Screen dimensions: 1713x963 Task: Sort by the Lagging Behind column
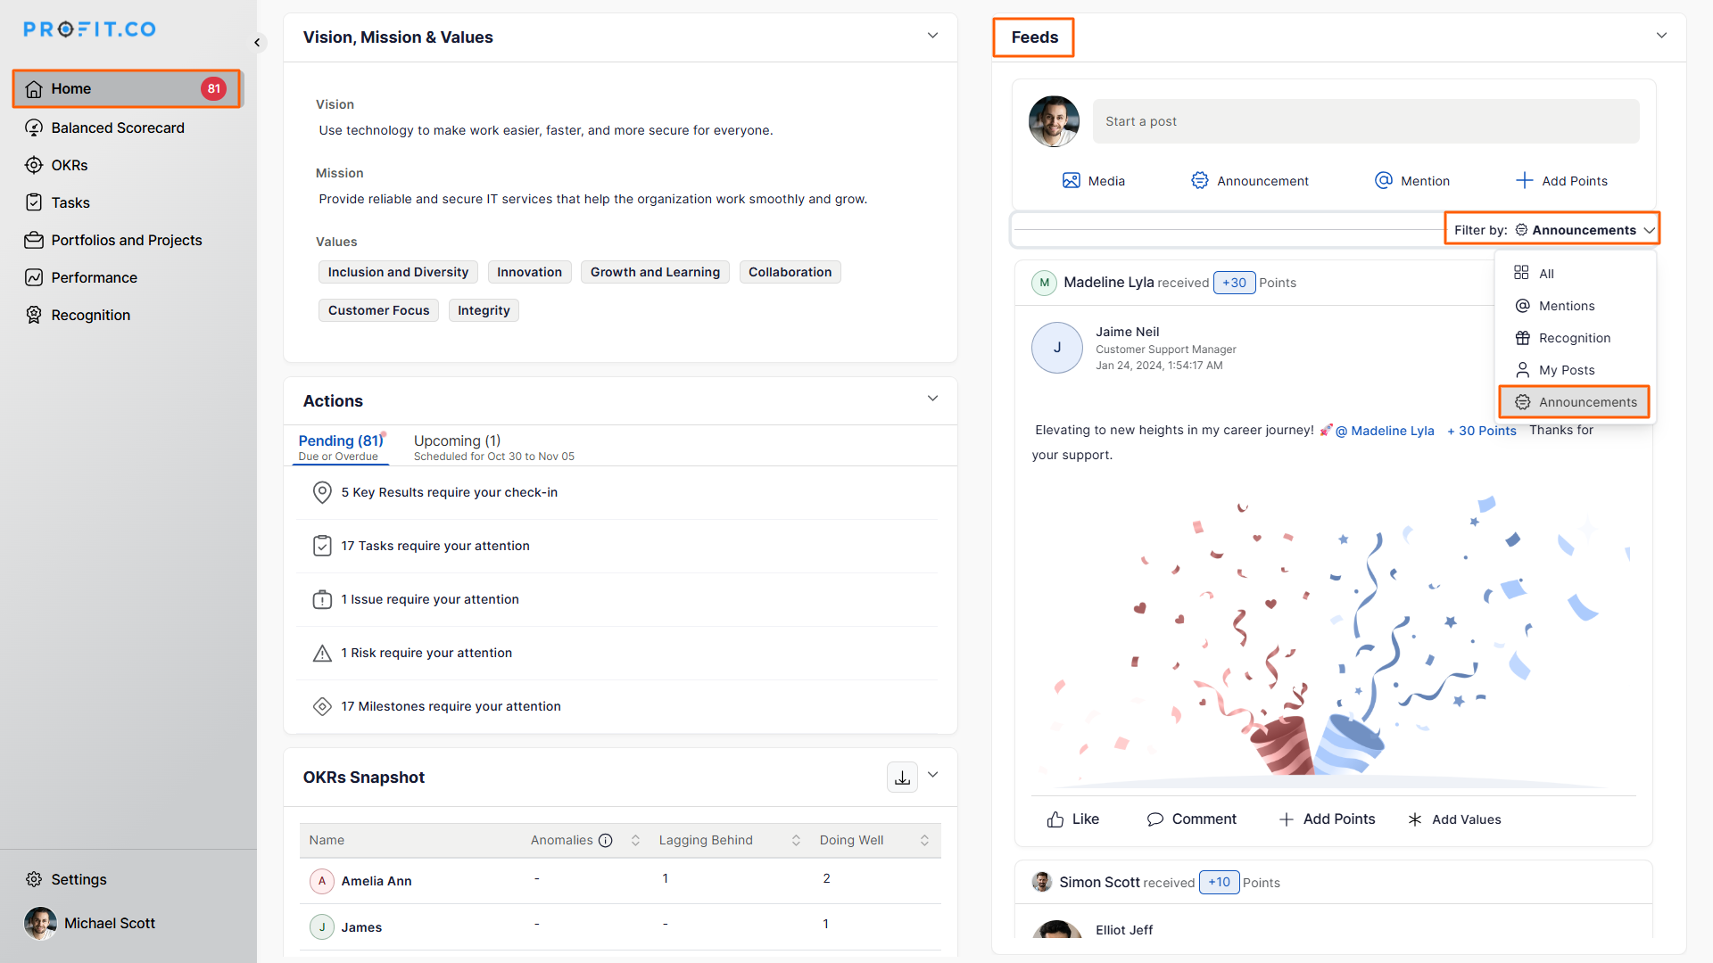click(x=796, y=840)
